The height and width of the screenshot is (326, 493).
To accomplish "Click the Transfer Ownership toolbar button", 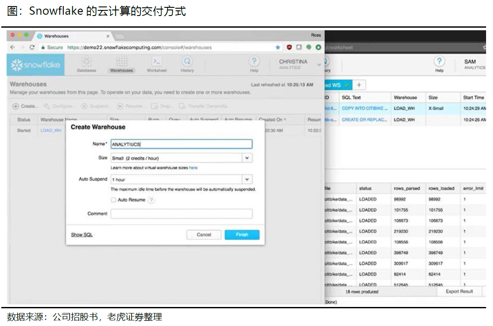I will (203, 106).
